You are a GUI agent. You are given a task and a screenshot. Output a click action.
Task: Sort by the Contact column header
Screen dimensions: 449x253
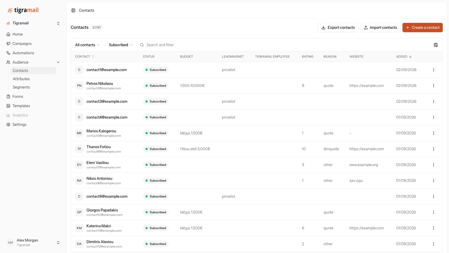coord(84,57)
